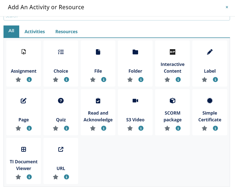Click the Label resource name
The image size is (235, 191).
click(210, 71)
